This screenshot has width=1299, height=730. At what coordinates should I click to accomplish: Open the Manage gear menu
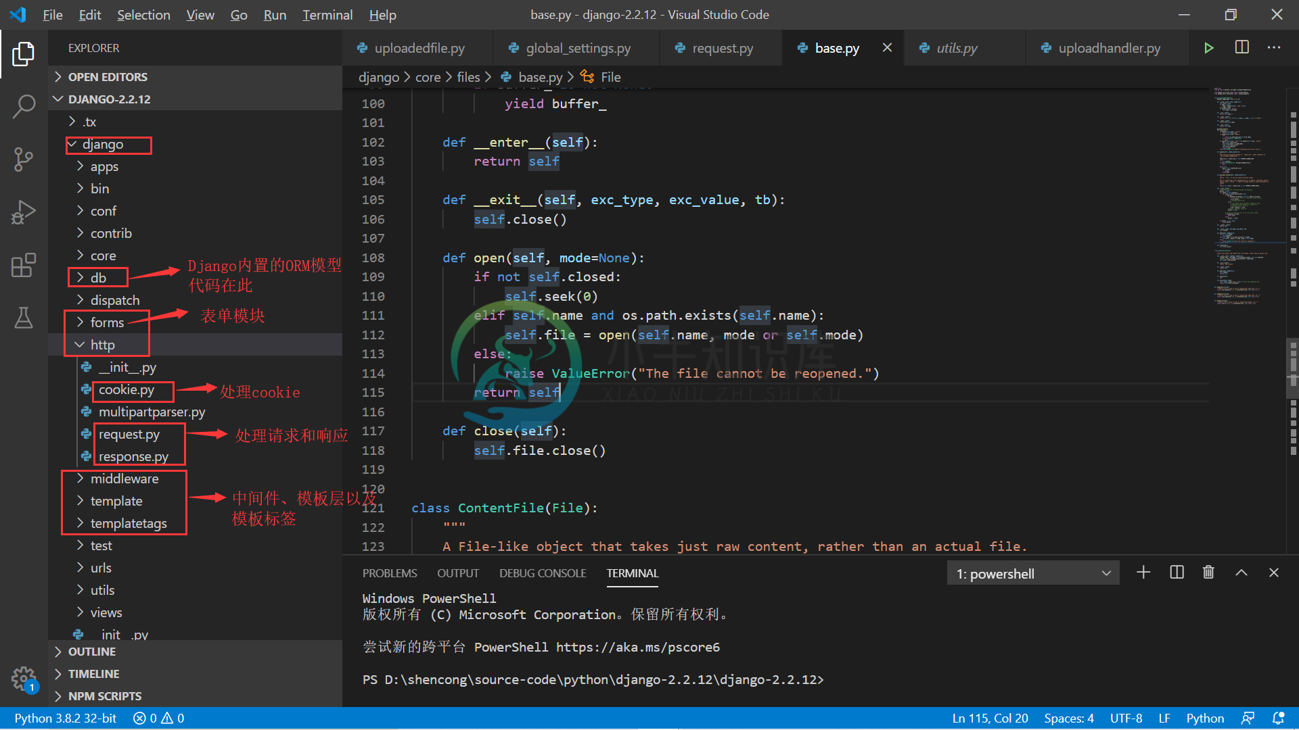point(24,678)
